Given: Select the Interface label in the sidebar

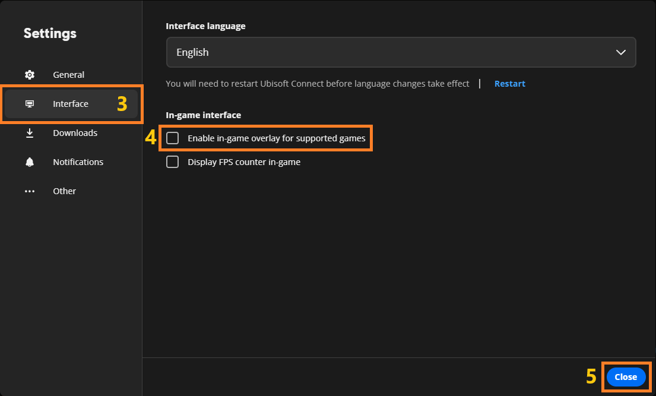Looking at the screenshot, I should [x=71, y=104].
